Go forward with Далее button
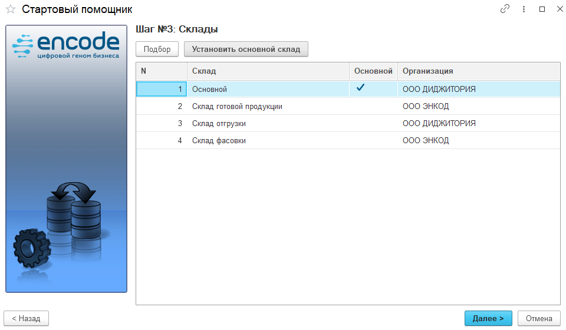566x330 pixels. pos(488,318)
